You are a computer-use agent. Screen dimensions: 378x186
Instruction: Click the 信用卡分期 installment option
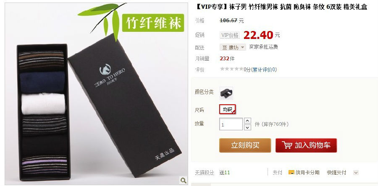[x=304, y=172]
